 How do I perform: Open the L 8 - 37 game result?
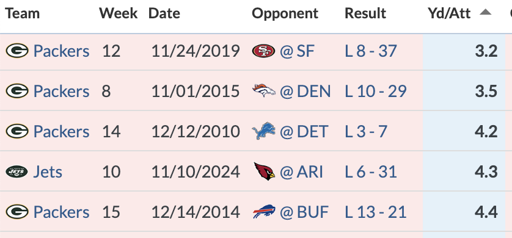coord(371,51)
